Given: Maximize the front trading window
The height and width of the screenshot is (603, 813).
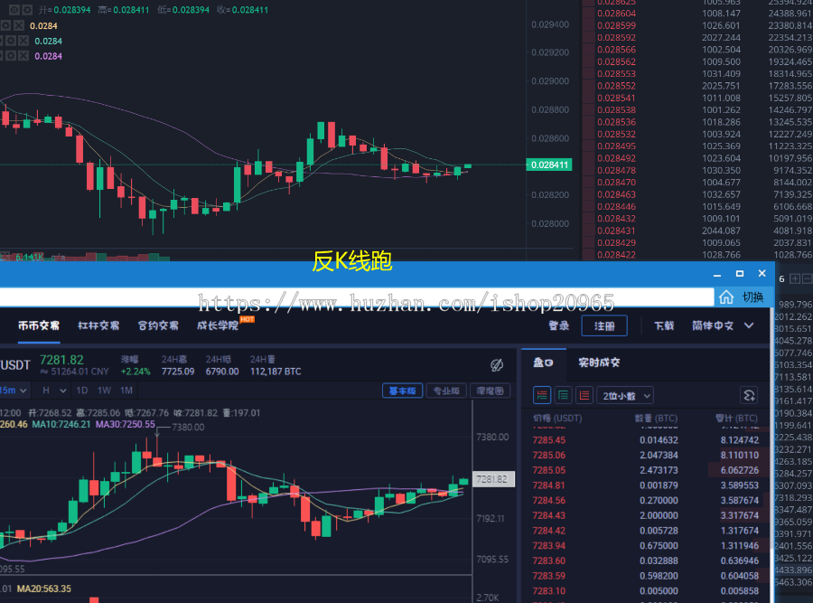Looking at the screenshot, I should (740, 274).
